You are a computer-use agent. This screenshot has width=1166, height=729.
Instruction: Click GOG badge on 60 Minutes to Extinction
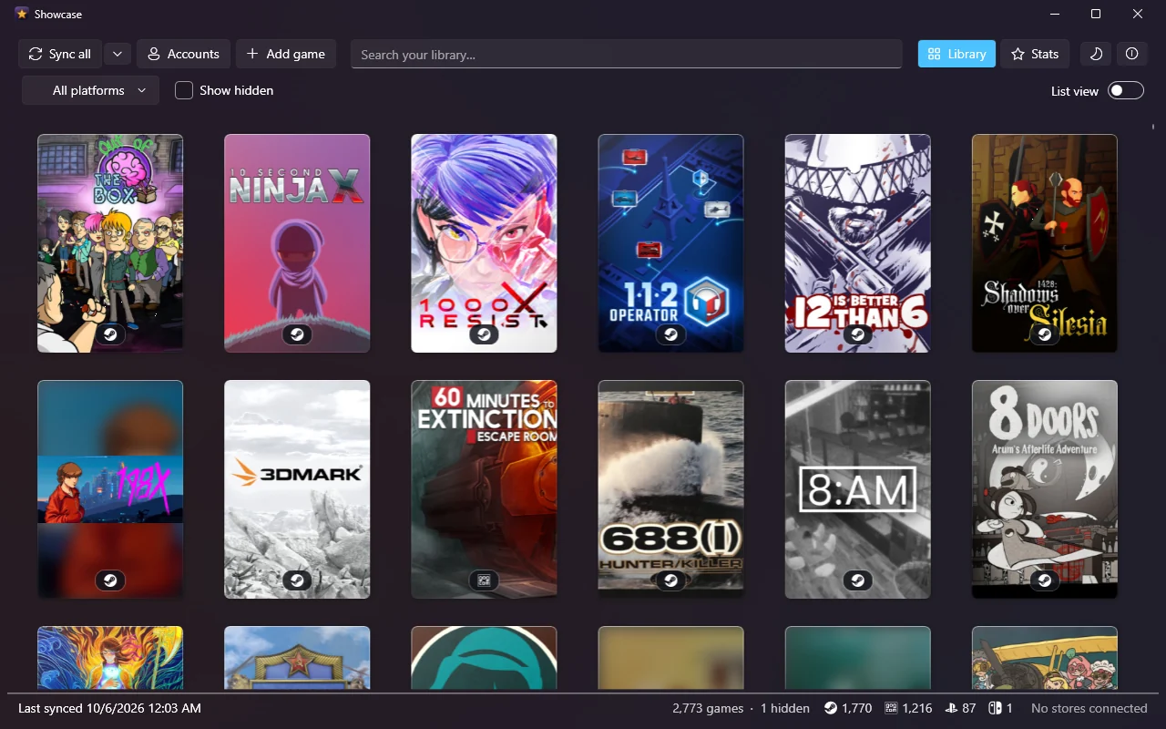pos(484,580)
